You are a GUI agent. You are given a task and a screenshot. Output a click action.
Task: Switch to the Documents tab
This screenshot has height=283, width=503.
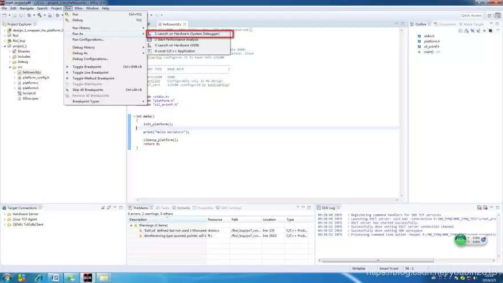pyautogui.click(x=445, y=24)
